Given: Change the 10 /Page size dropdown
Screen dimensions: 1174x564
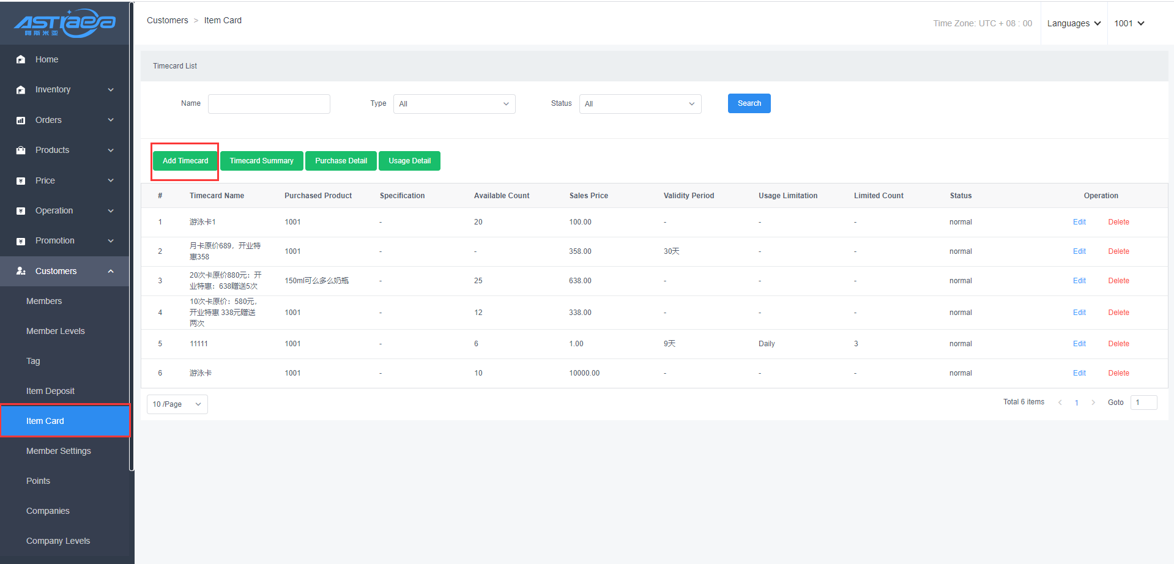Looking at the screenshot, I should [177, 404].
